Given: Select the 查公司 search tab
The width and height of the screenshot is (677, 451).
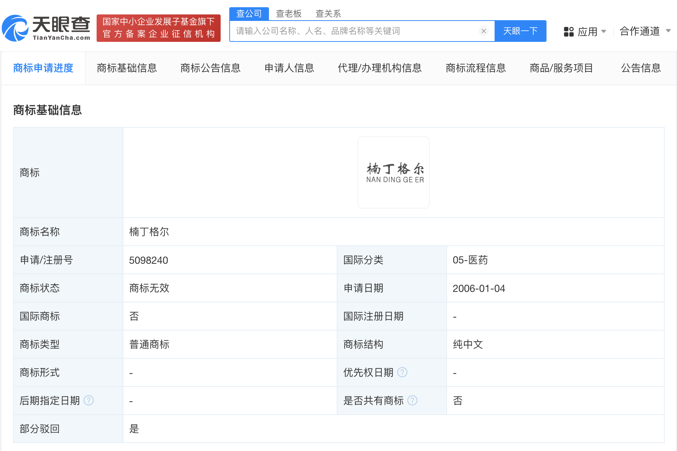Looking at the screenshot, I should click(x=249, y=13).
